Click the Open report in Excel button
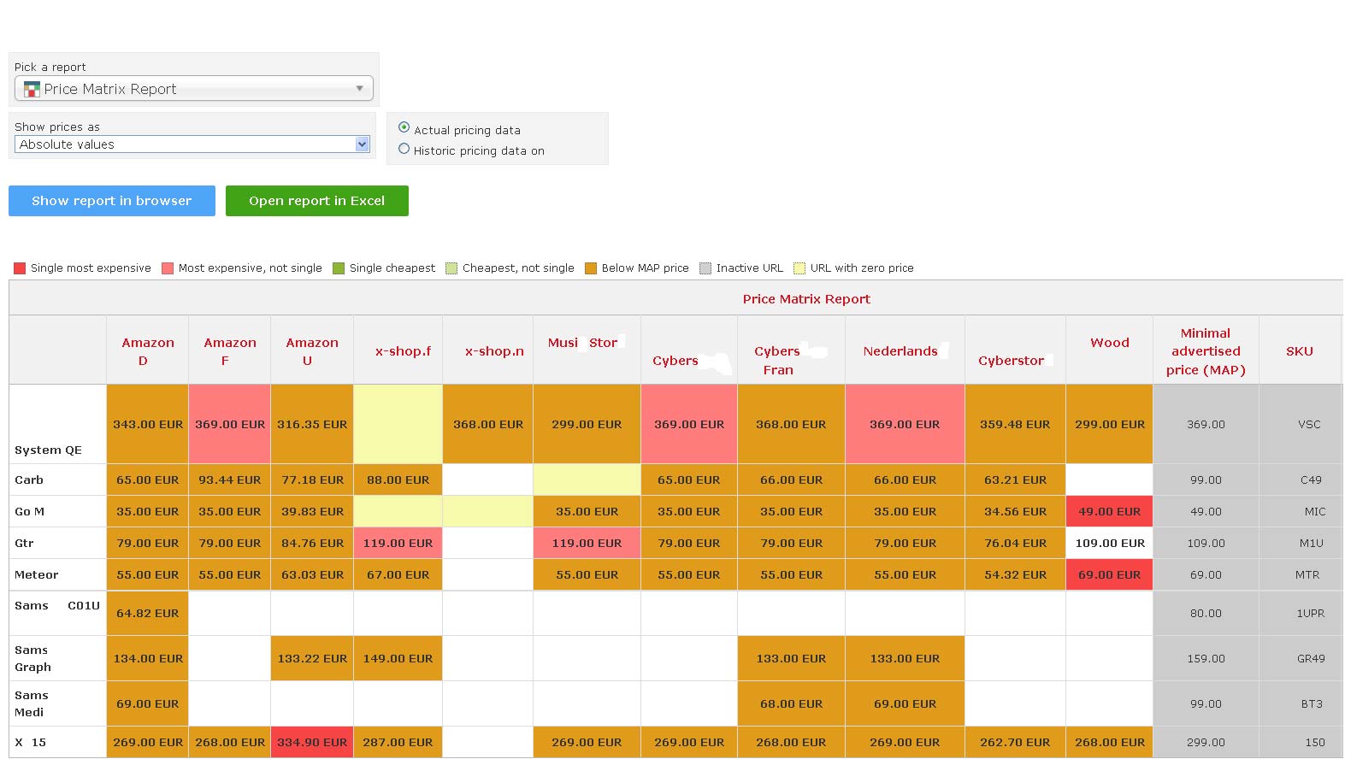Screen dimensions: 1345x759 [317, 201]
